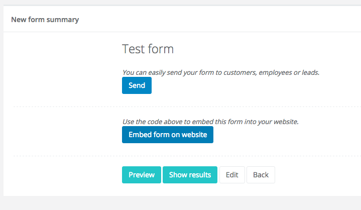The height and width of the screenshot is (210, 361).
Task: Click the New form summary panel heading
Action: (45, 20)
